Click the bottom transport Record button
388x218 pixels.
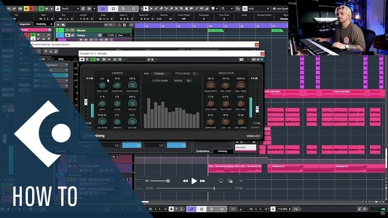click(x=222, y=209)
